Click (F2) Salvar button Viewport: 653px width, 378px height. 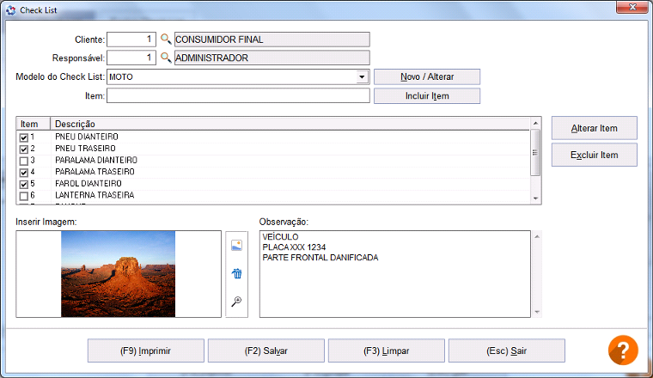(x=266, y=351)
